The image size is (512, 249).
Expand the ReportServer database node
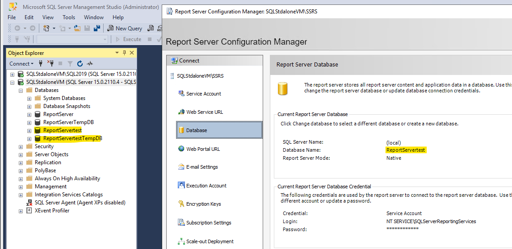[29, 115]
